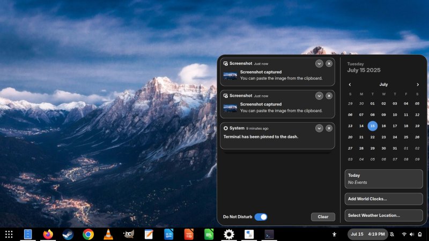This screenshot has height=241, width=429.
Task: Select today's date 15 in calendar
Action: pos(372,126)
